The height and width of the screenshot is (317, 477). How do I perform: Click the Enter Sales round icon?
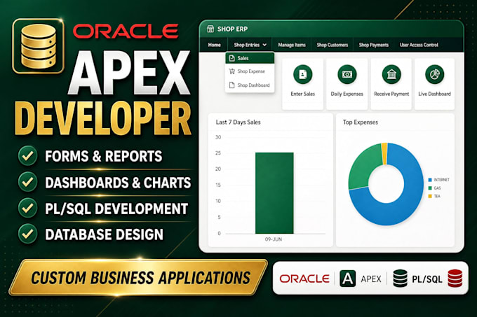point(303,74)
